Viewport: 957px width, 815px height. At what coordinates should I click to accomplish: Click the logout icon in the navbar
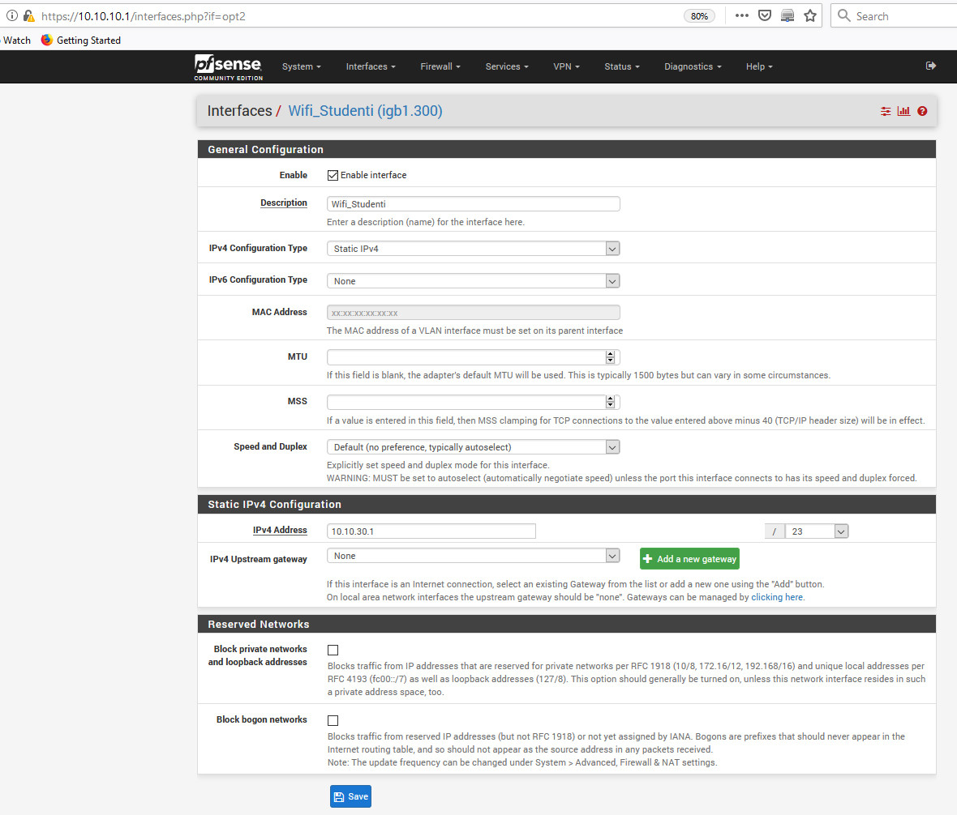(x=931, y=66)
